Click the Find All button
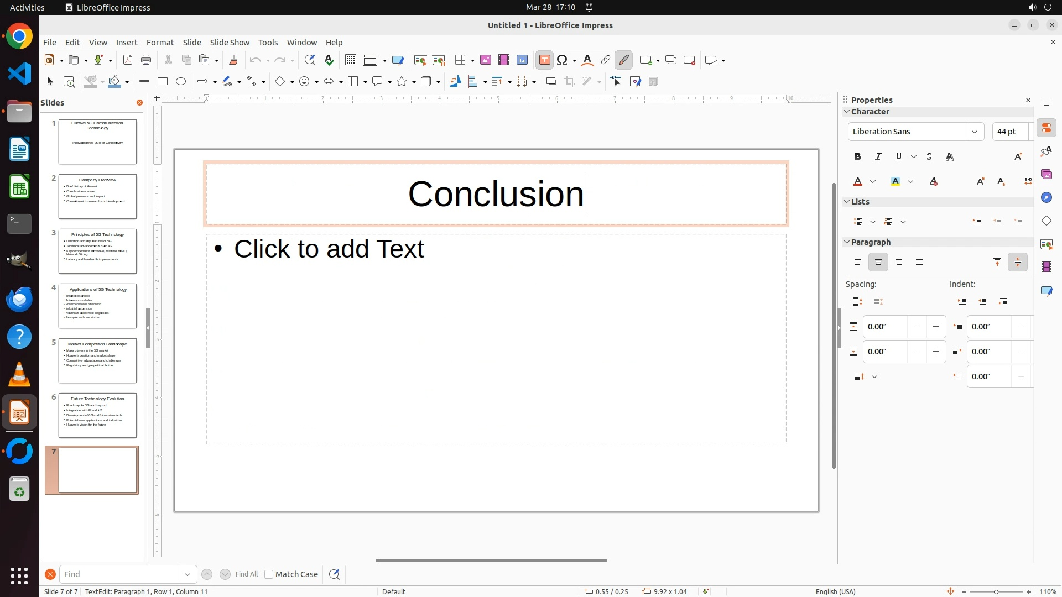 point(247,574)
